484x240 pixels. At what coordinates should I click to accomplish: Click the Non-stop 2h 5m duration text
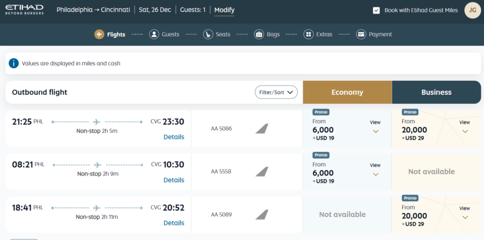[97, 131]
